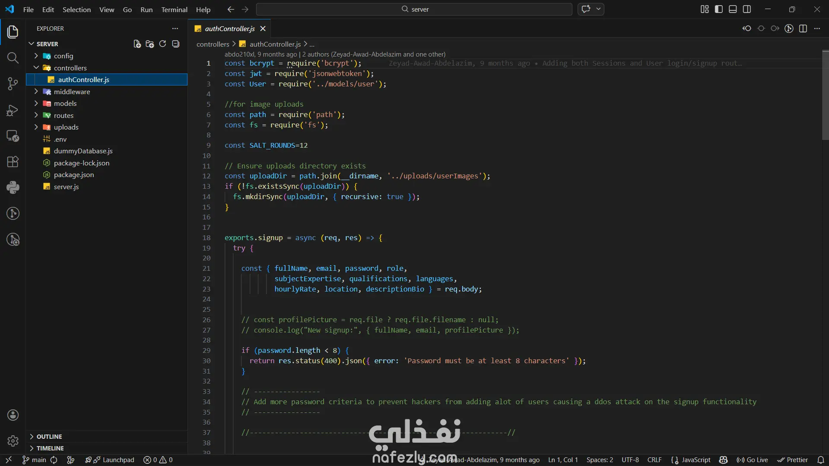Click synchronize changes icon in status bar

54,460
